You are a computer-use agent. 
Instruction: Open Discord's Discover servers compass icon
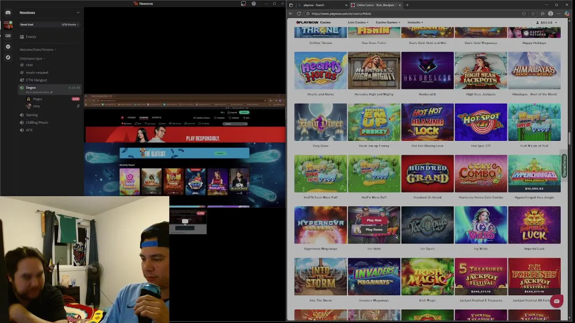[8, 57]
